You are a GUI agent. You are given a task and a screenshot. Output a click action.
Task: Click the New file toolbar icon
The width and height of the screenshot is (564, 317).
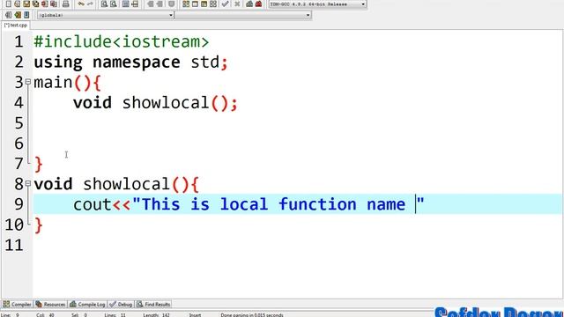point(8,4)
